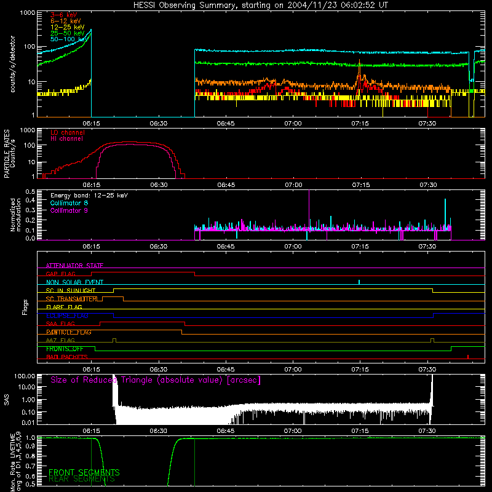This screenshot has width=492, height=492.
Task: Select the BAD_PACKETS flag label
Action: coord(67,357)
